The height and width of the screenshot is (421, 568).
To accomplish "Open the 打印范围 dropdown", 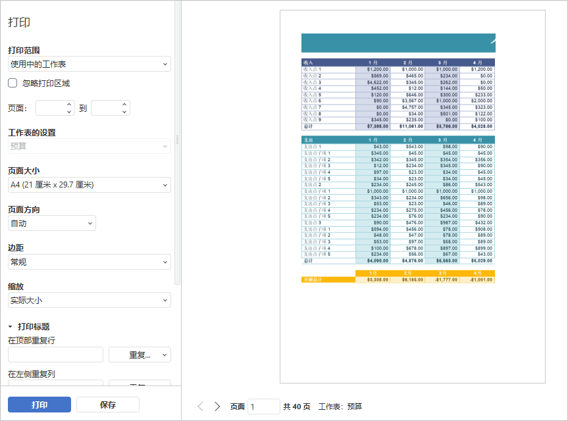I will 90,64.
